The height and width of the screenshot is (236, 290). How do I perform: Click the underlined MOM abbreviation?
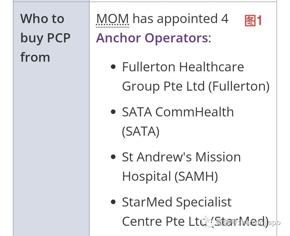pos(113,19)
